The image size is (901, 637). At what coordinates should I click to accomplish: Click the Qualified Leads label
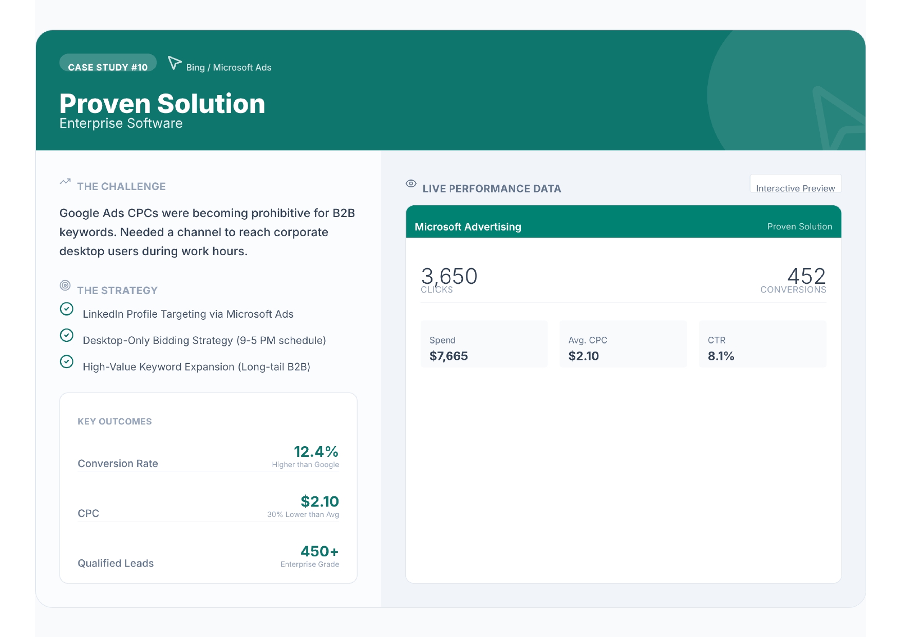click(x=116, y=563)
